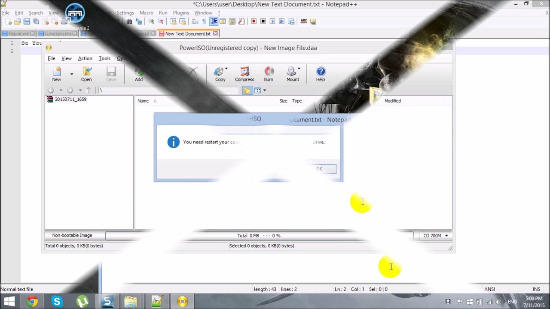Click PowerISO path address field
Viewport: 550px width, 309px height.
168,91
